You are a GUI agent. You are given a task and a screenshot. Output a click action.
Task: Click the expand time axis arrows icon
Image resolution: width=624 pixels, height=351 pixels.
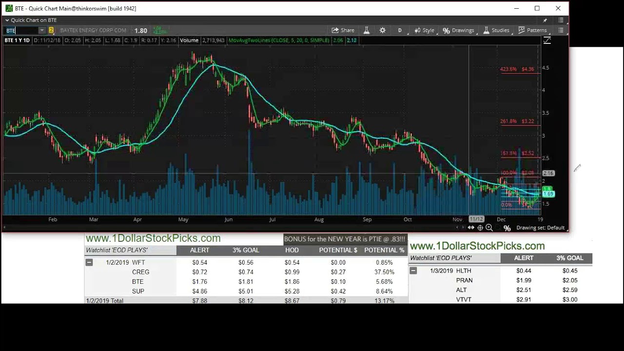click(x=471, y=228)
